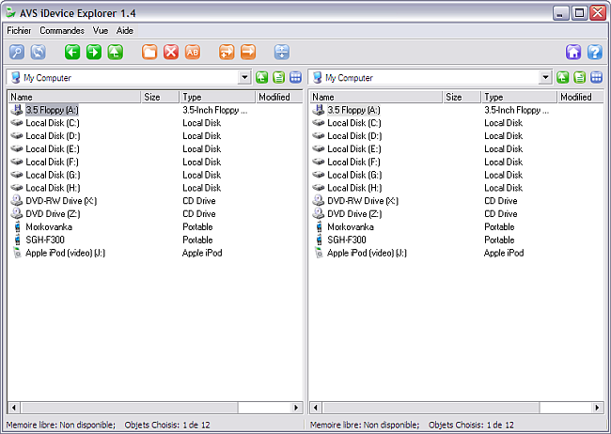Screen dimensions: 611x434
Task: Open the Vue menu
Action: pos(101,30)
